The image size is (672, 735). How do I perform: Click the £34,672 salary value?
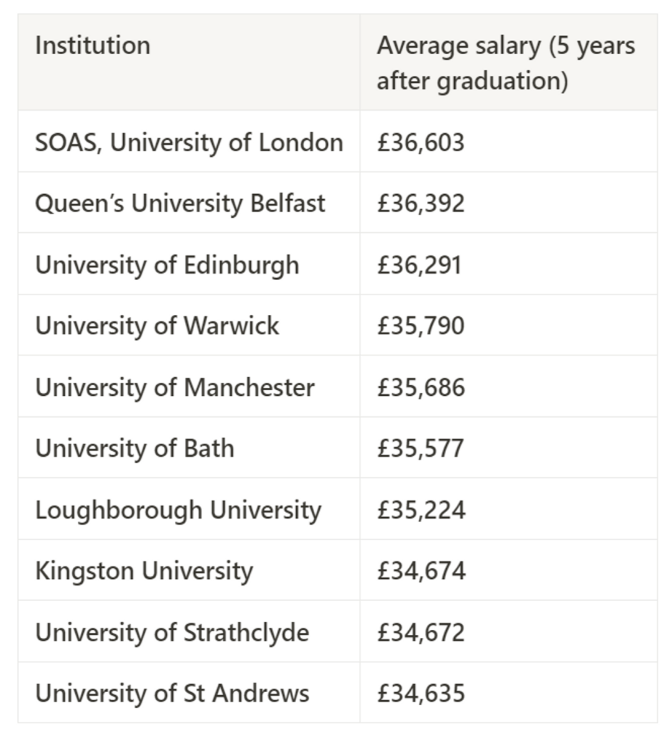point(421,632)
